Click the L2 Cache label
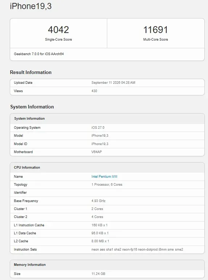208x280 pixels. 21,241
